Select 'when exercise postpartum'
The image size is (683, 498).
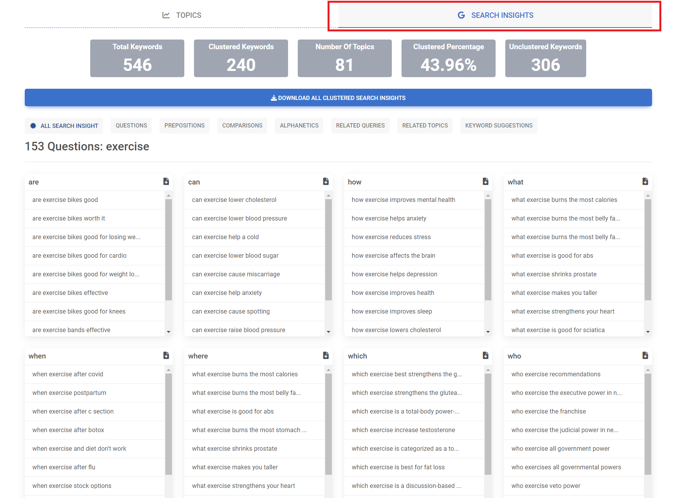95,393
